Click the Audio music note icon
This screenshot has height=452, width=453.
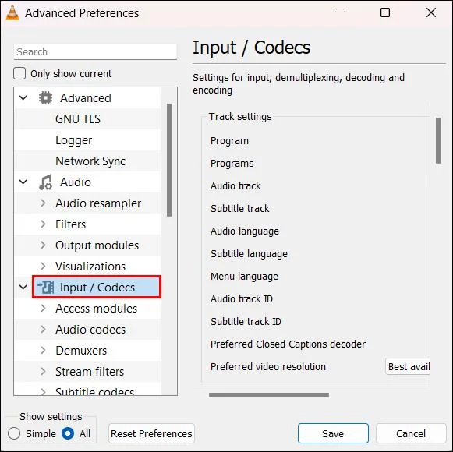(45, 182)
